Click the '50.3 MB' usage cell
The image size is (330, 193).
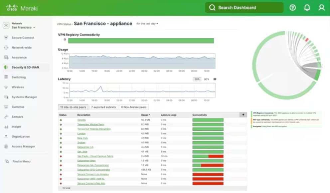click(145, 120)
